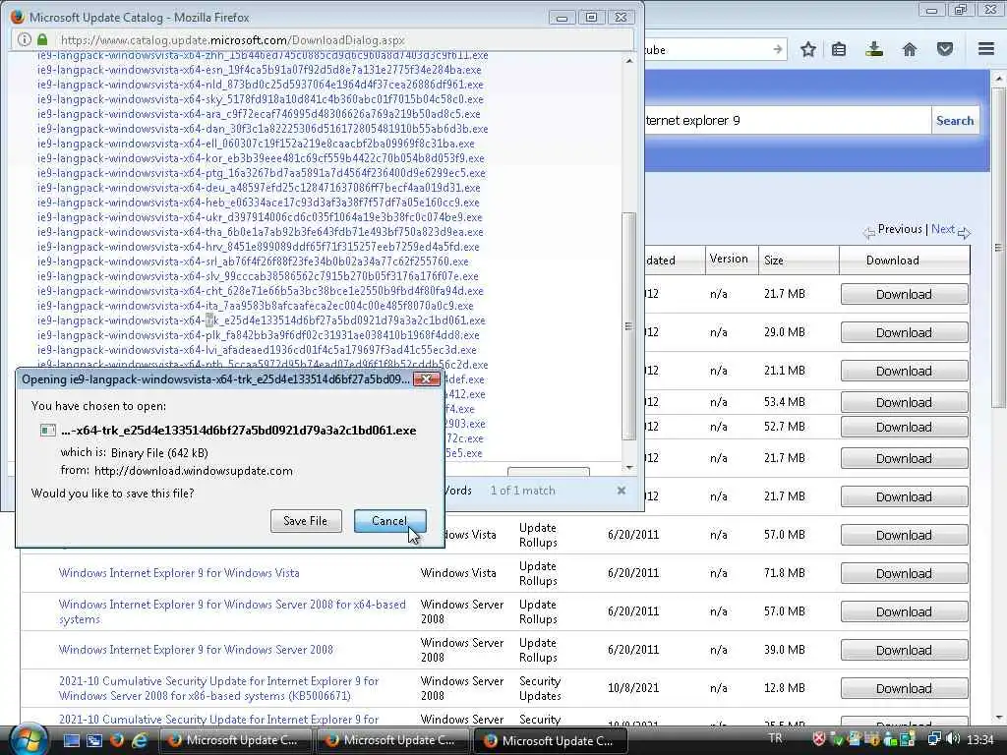1007x755 pixels.
Task: Click the x64-dan langpack file link
Action: click(x=263, y=129)
